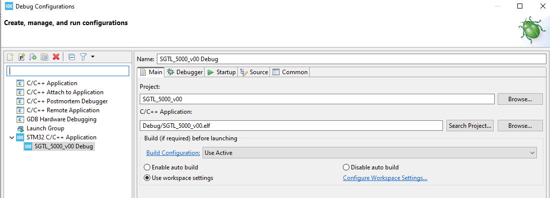This screenshot has width=550, height=198.
Task: Delete the selected configuration with red X
Action: (56, 57)
